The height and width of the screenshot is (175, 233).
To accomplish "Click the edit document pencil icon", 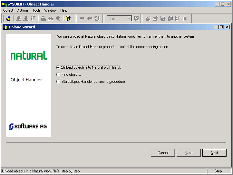I will pyautogui.click(x=178, y=19).
